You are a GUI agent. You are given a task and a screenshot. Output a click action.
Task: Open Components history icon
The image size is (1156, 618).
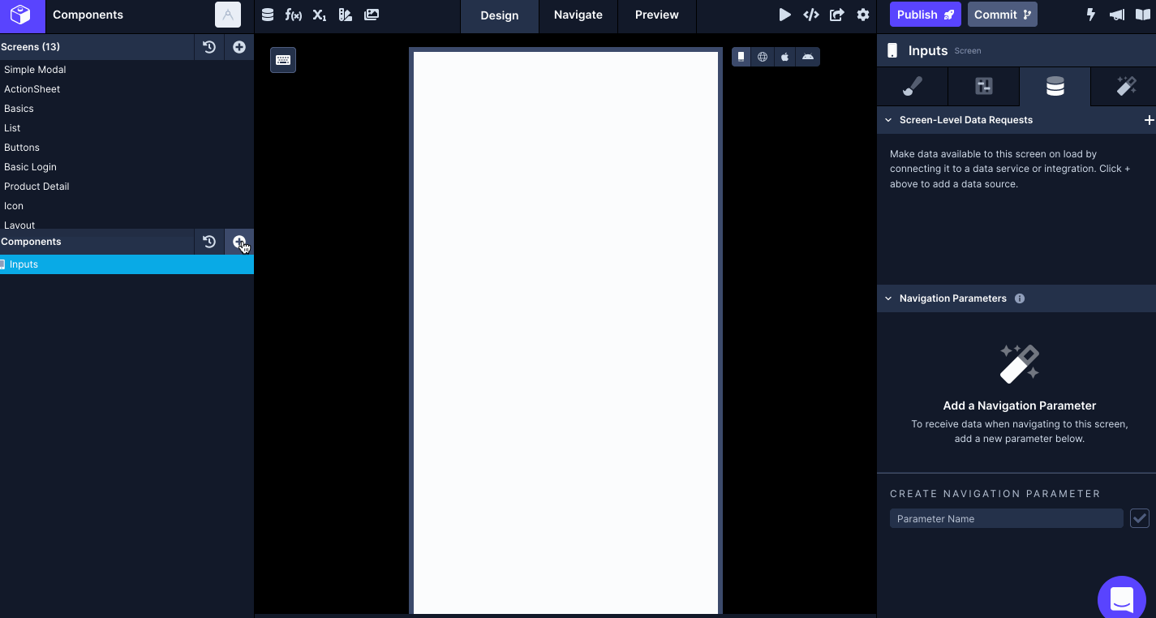tap(209, 242)
